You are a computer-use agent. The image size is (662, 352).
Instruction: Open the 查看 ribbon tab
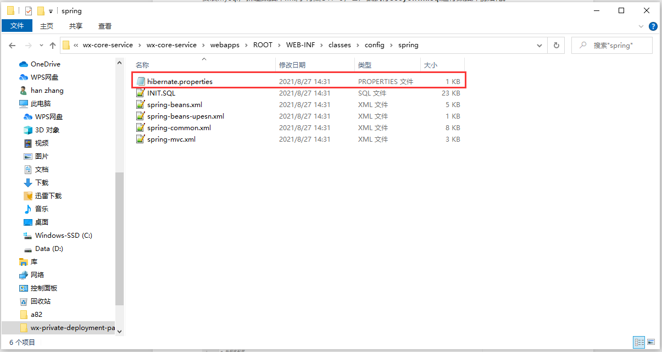[x=104, y=26]
